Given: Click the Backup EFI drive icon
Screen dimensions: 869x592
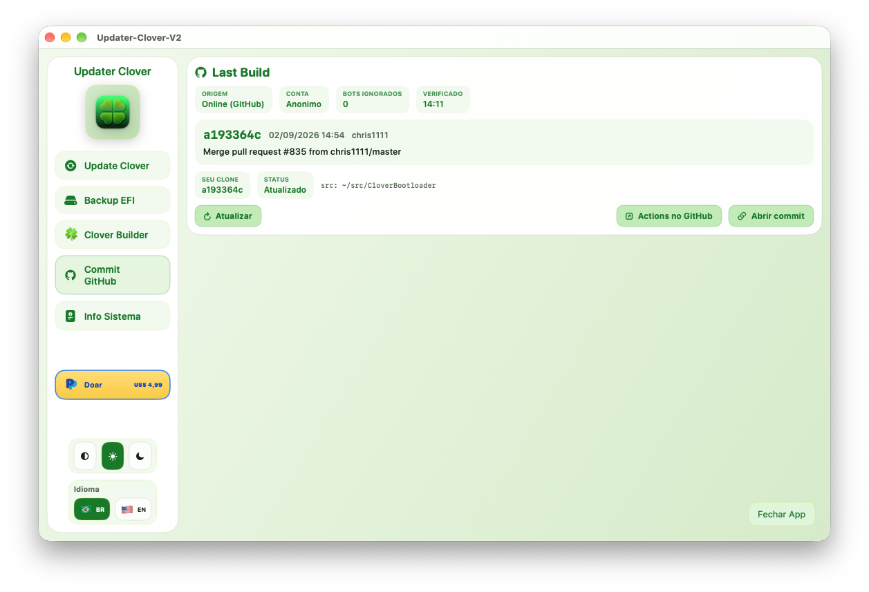Looking at the screenshot, I should 71,200.
